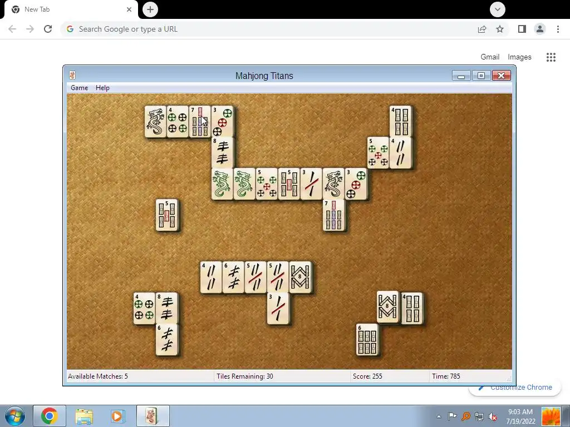This screenshot has height=427, width=570.
Task: Select the 8 bamboo tile left of 4 bamboo
Action: click(x=387, y=307)
